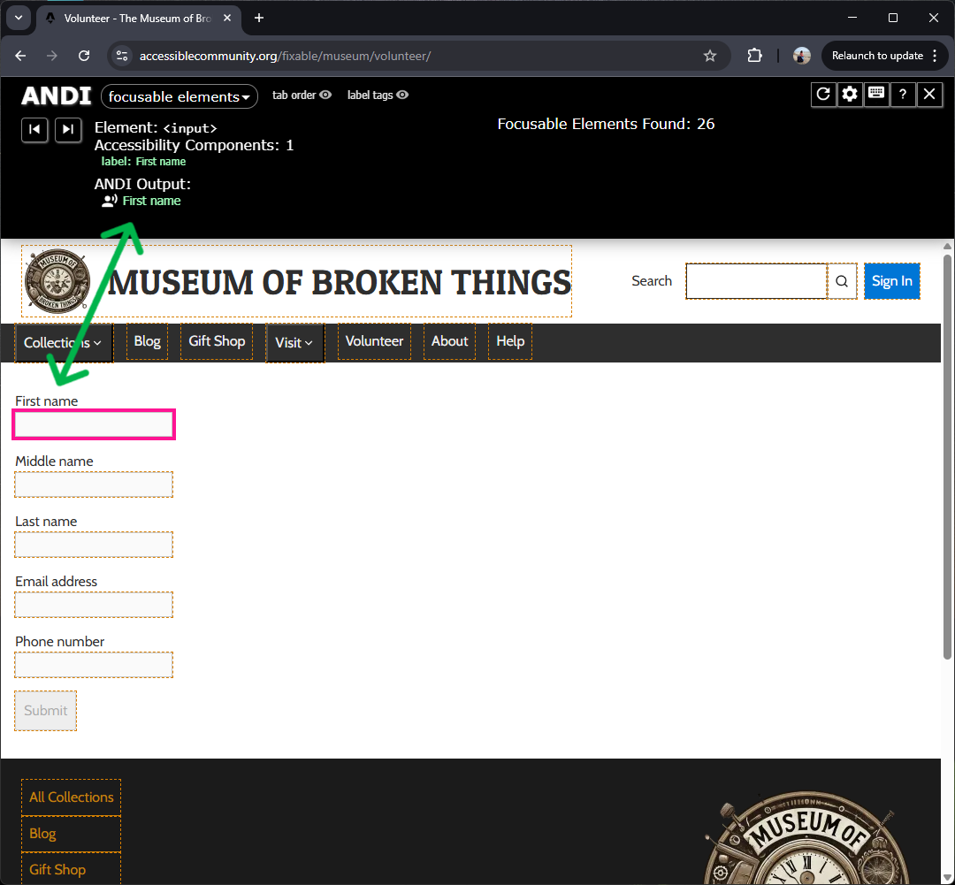
Task: Toggle the tab order eye option
Action: pos(302,95)
